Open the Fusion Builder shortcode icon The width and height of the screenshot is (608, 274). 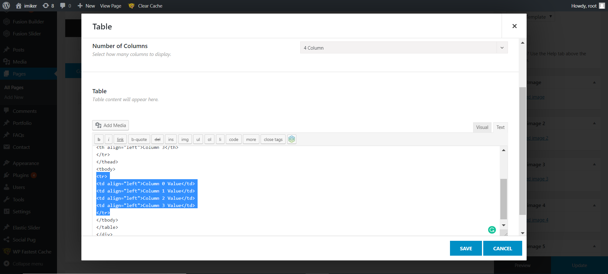292,139
